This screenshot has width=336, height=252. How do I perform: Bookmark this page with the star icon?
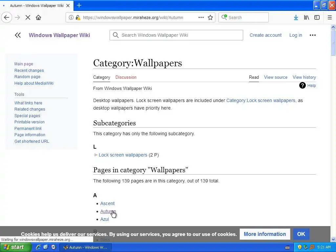click(x=210, y=17)
